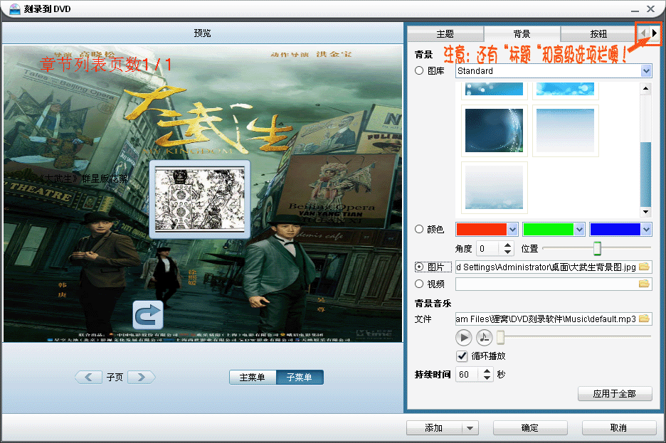Select the 图库 radio button
Viewport: 666px width, 443px height.
click(419, 71)
